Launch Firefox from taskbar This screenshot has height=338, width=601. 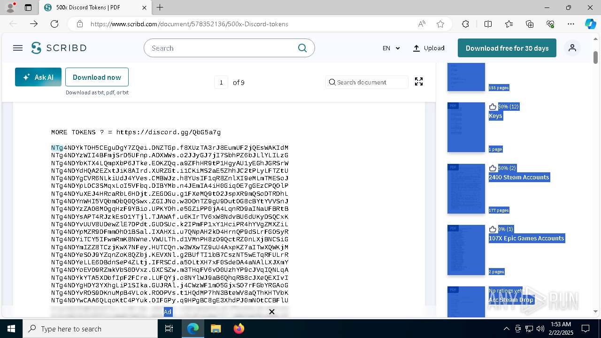coord(239,329)
